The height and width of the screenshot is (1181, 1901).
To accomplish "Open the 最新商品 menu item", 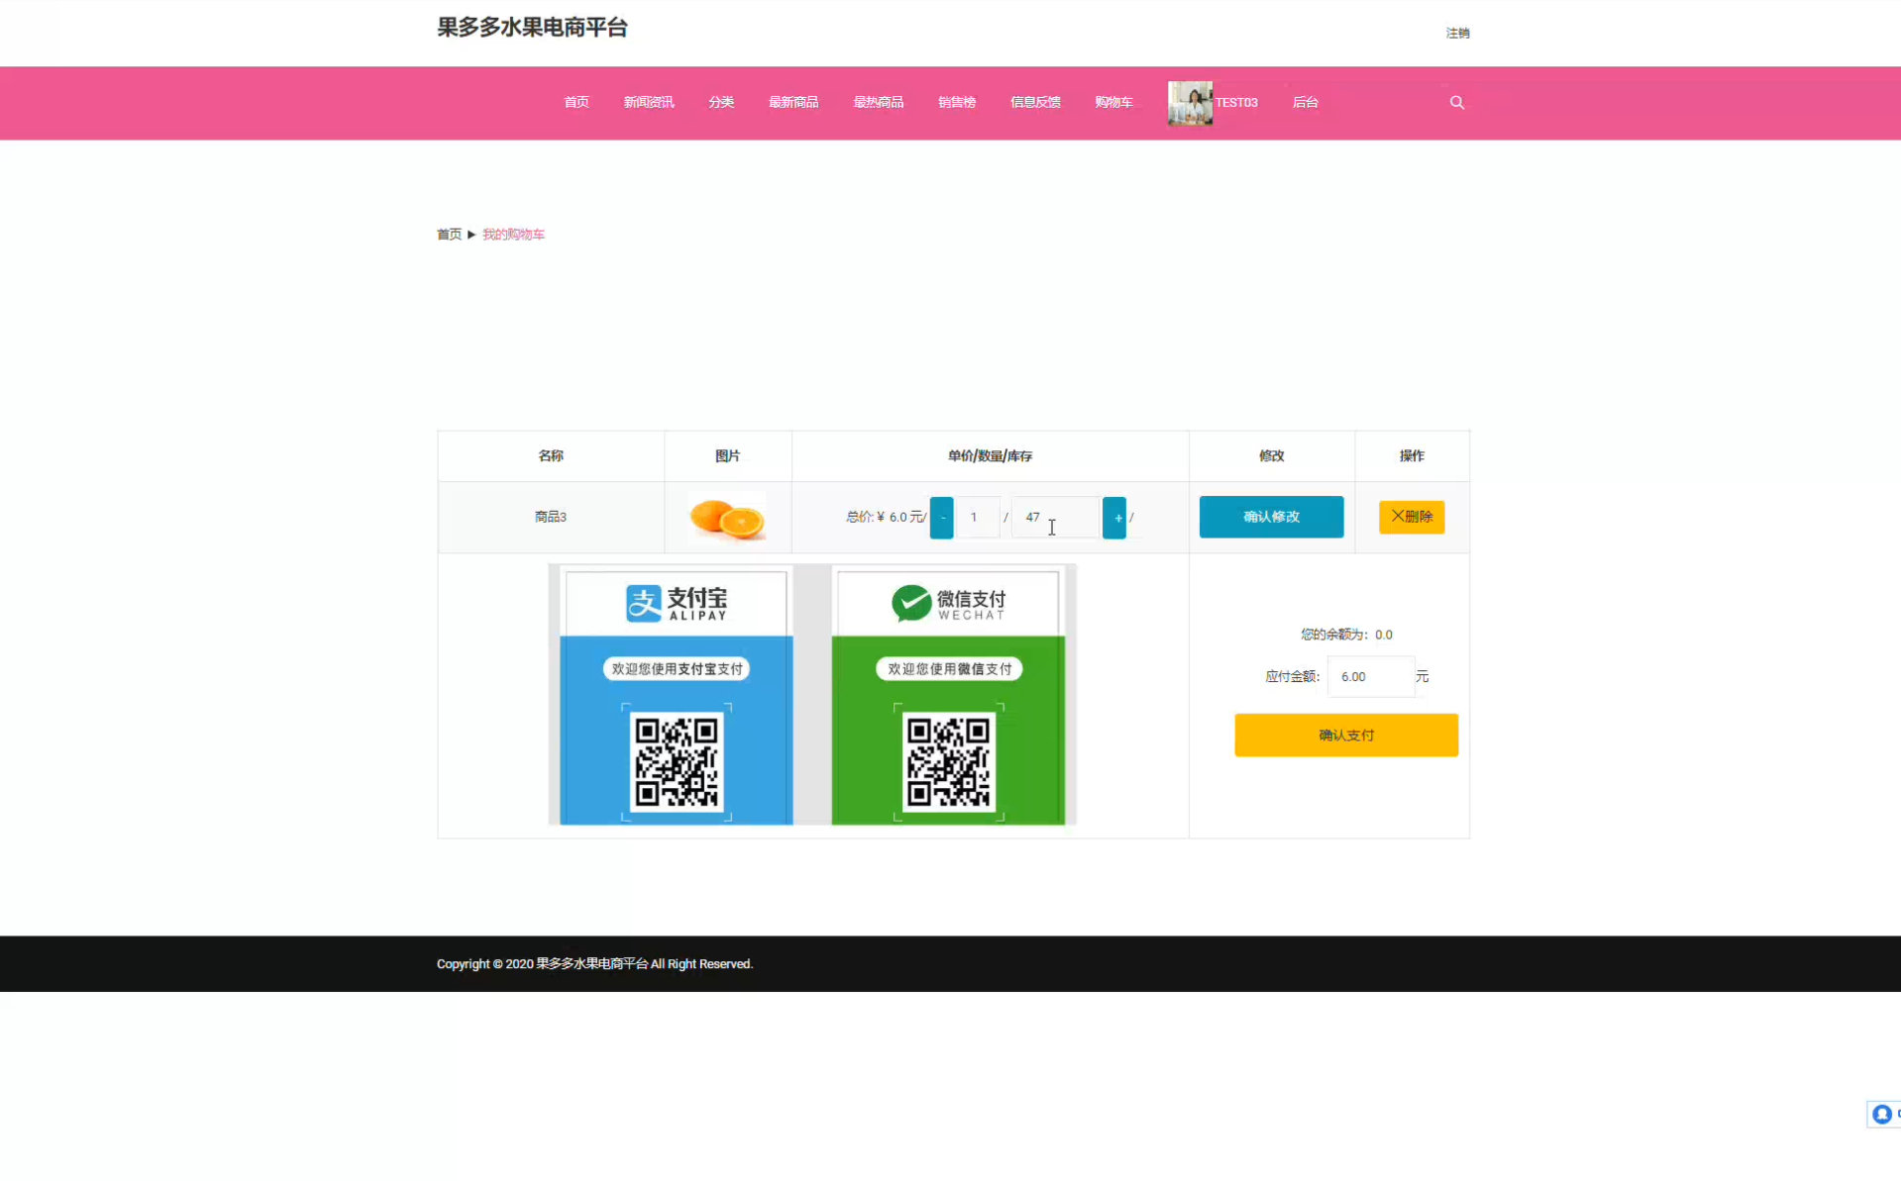I will [x=793, y=102].
